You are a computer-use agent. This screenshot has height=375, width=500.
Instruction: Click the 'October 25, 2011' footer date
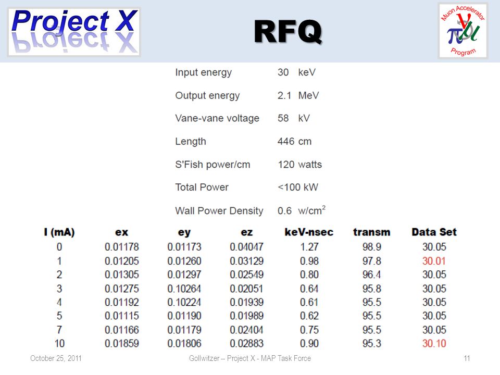tap(56, 358)
